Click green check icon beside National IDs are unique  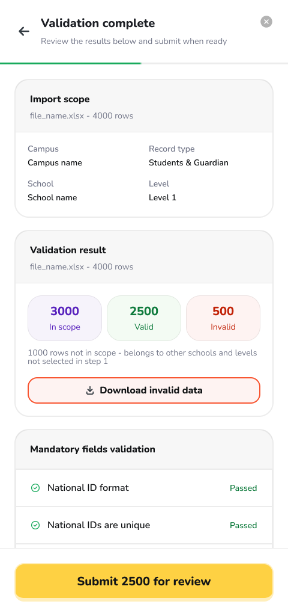click(x=35, y=525)
